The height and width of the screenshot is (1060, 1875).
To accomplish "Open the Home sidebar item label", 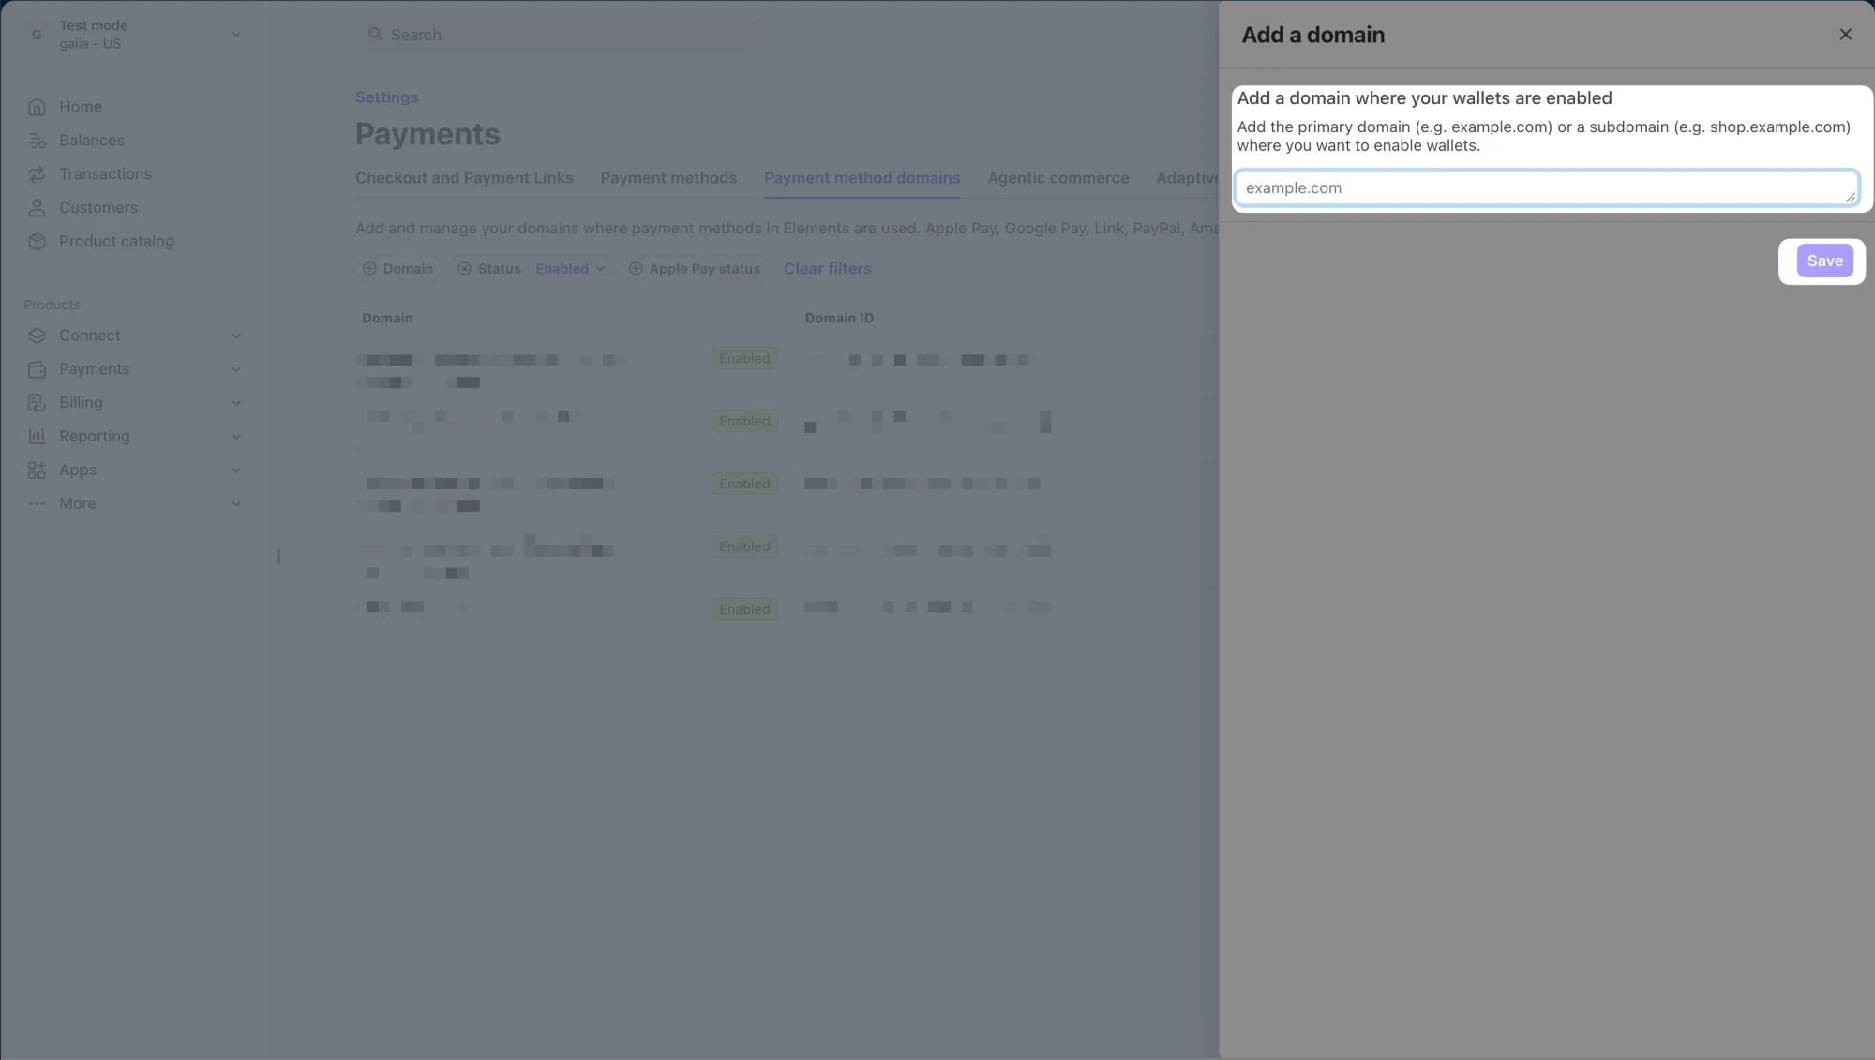I will click(x=81, y=107).
